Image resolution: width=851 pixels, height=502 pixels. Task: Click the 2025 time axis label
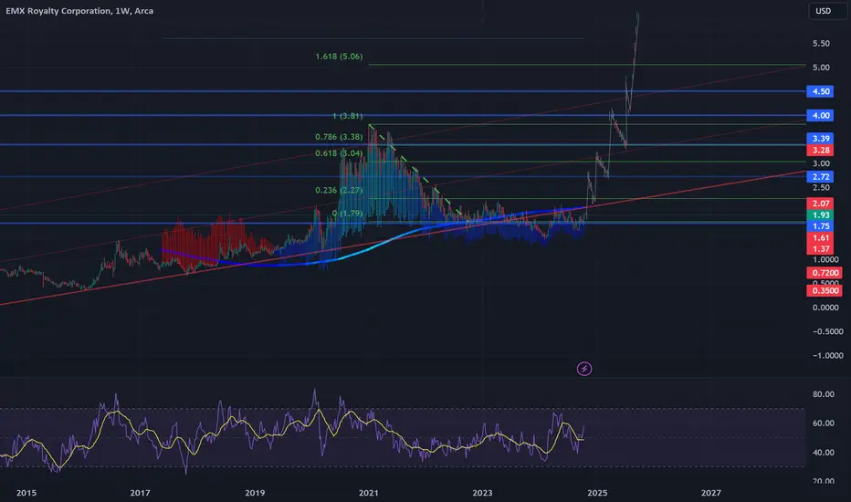click(x=597, y=493)
